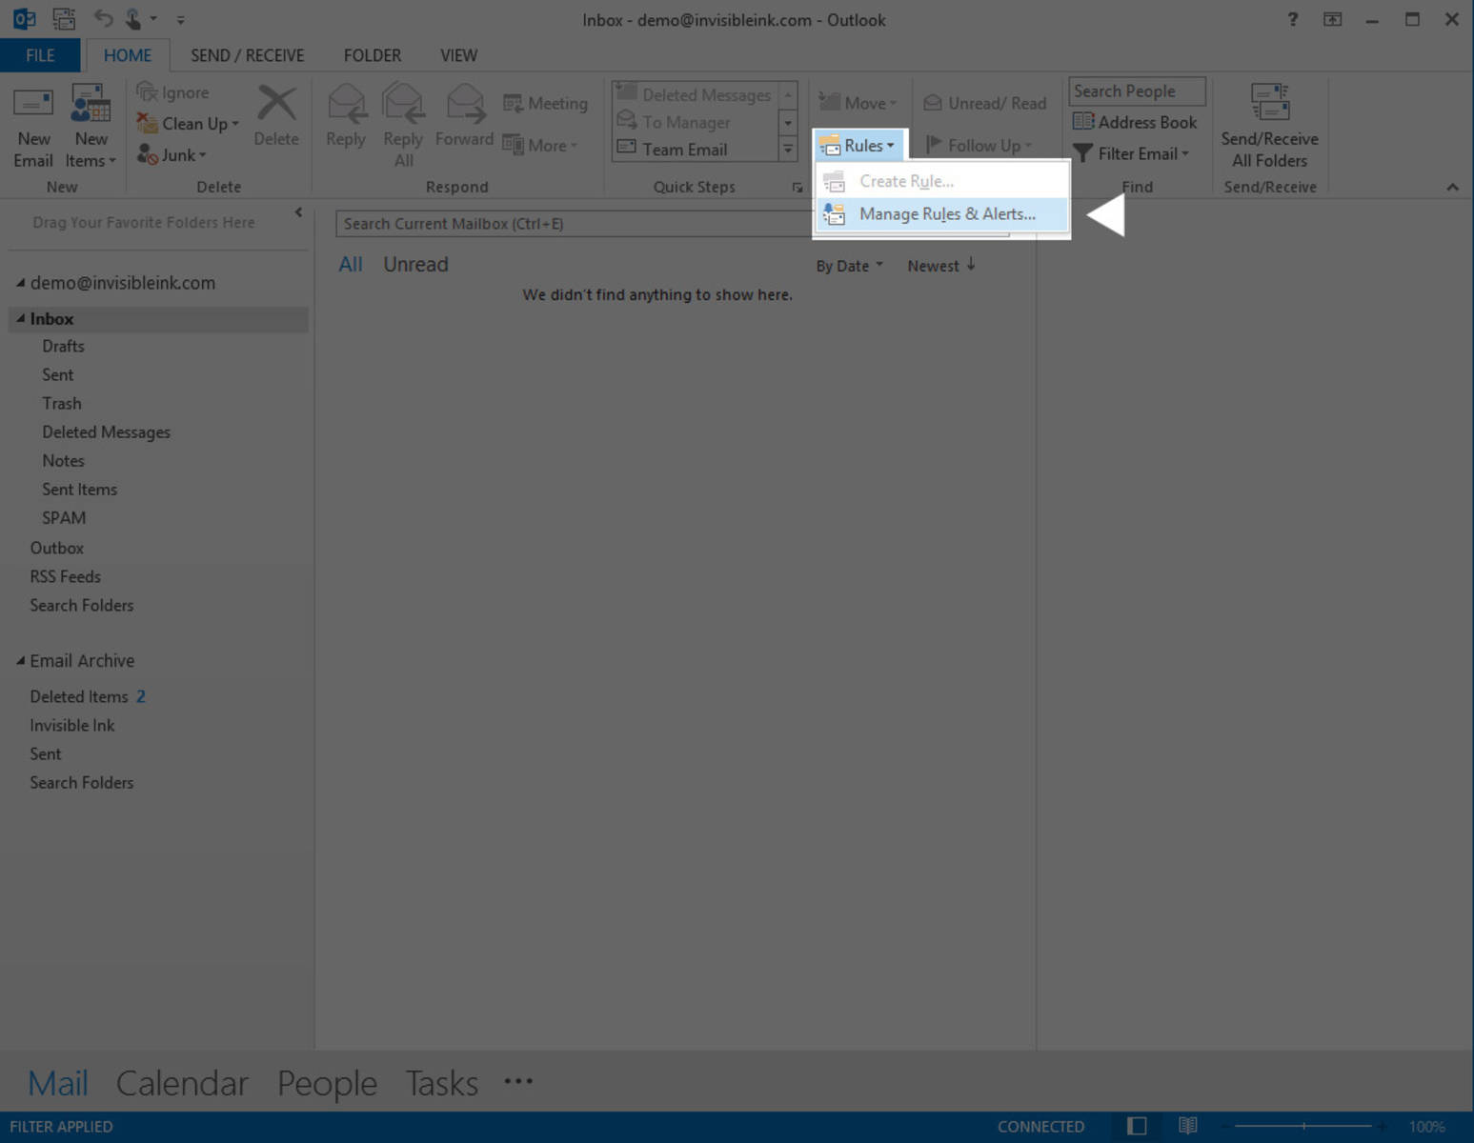1474x1143 pixels.
Task: Toggle touch/mouse mode icon
Action: click(133, 18)
